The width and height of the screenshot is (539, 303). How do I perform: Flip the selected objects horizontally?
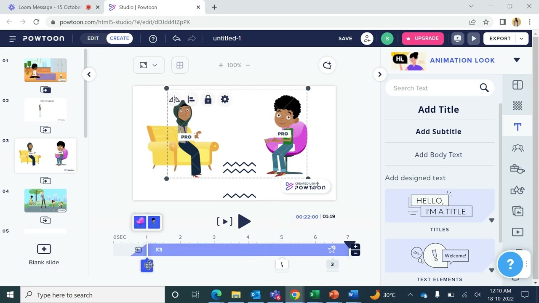tap(174, 99)
